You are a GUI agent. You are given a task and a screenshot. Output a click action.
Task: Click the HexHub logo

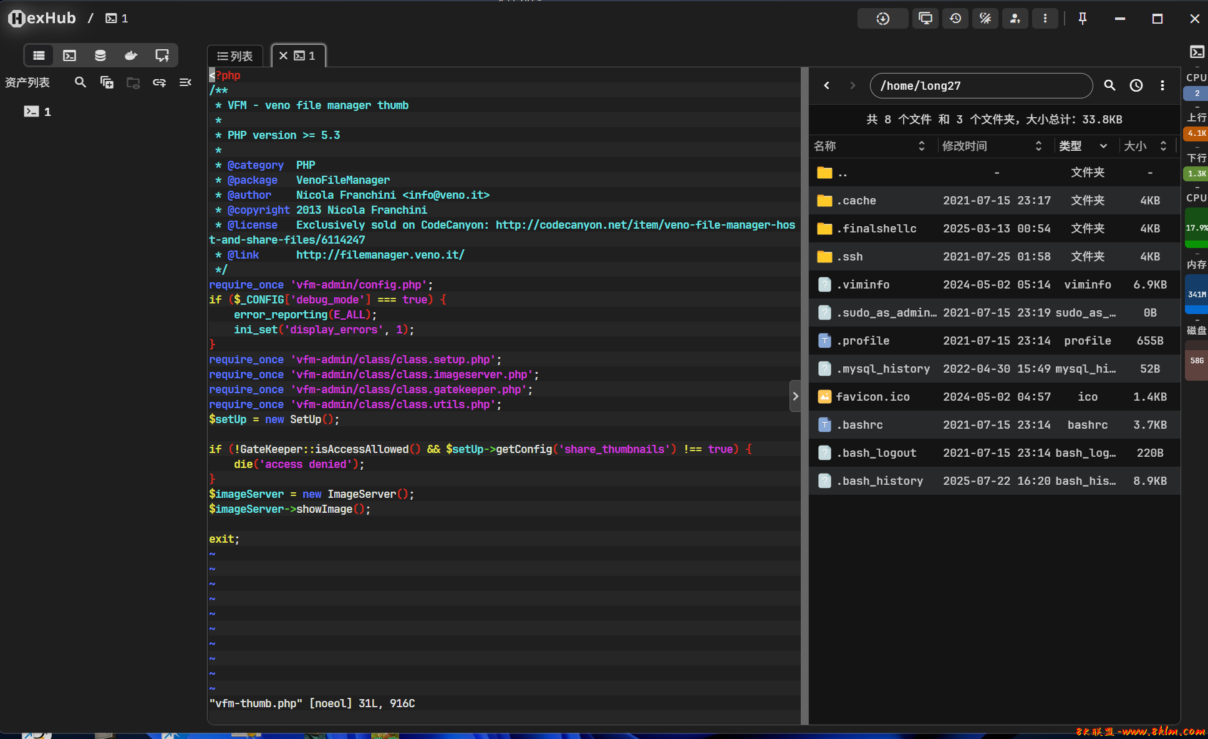[x=42, y=19]
